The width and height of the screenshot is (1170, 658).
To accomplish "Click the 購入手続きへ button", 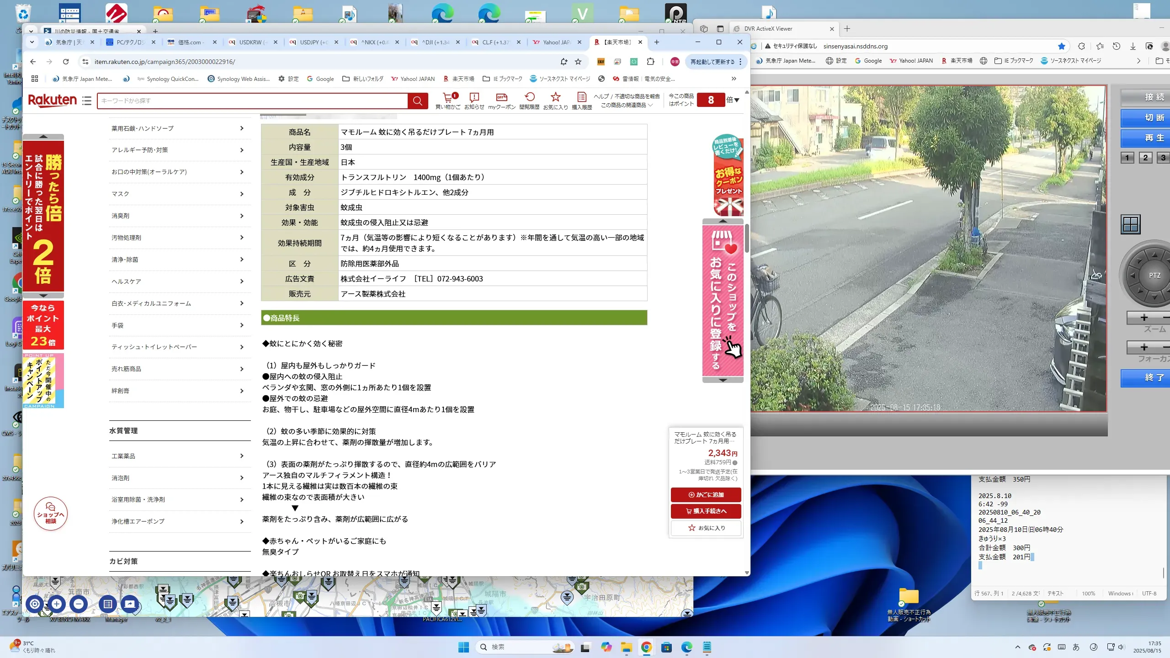I will [706, 511].
